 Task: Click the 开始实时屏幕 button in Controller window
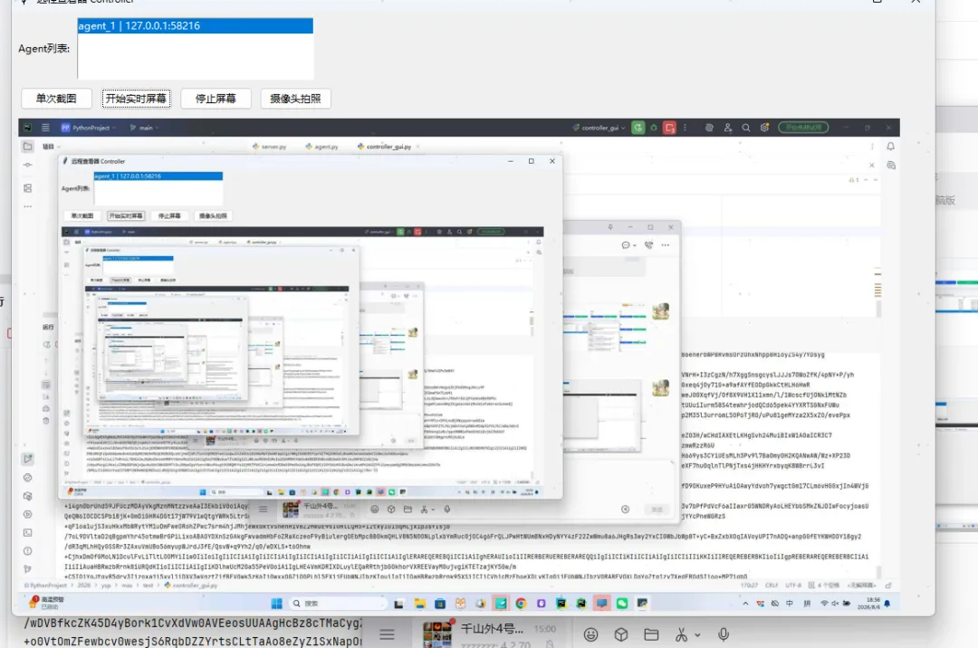click(136, 99)
